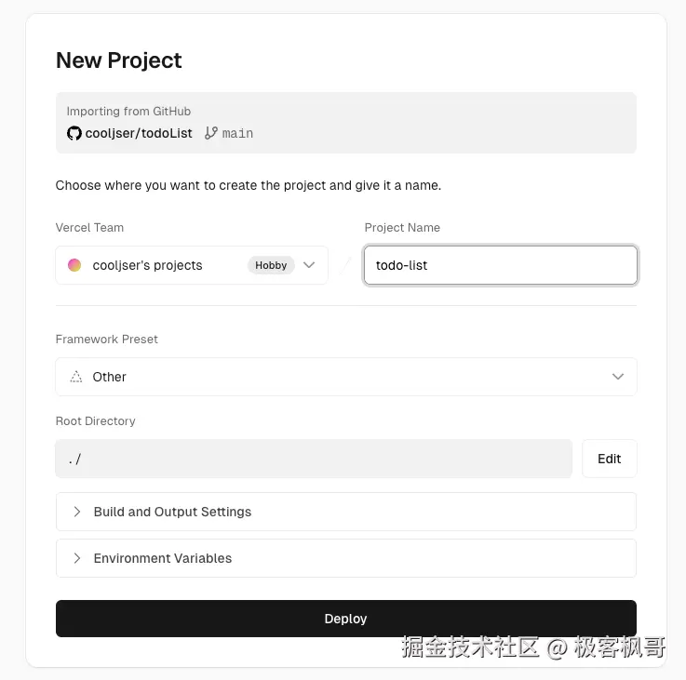Hit the black Deploy button
This screenshot has width=686, height=680.
click(x=345, y=619)
